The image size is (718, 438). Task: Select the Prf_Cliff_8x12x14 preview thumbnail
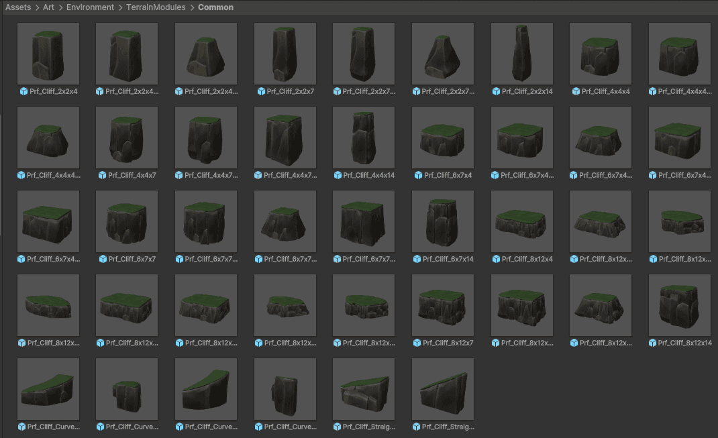point(680,305)
